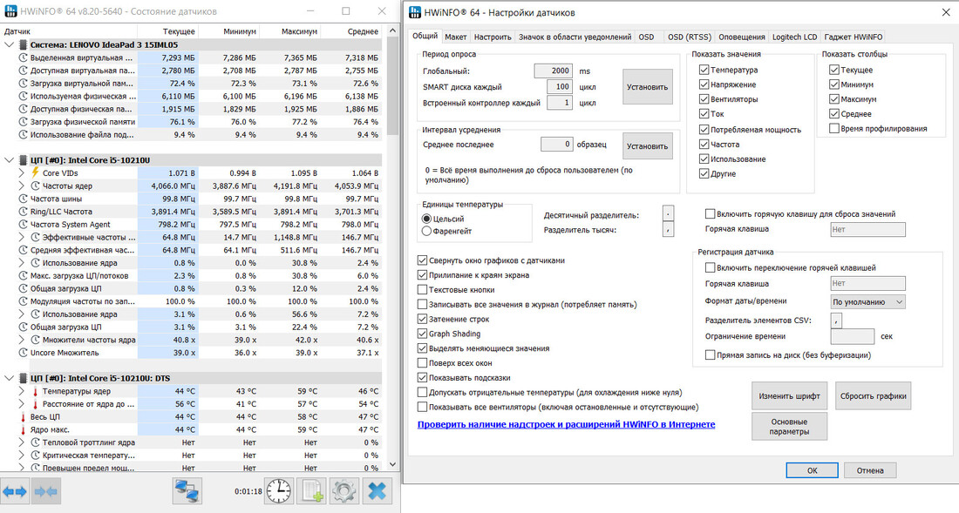Click the clock icon beside Частота System Agent
Viewport: 959px width, 513px height.
tap(24, 224)
